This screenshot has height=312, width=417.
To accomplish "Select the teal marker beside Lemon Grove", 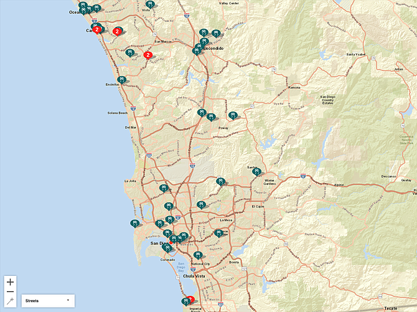I will tap(218, 234).
